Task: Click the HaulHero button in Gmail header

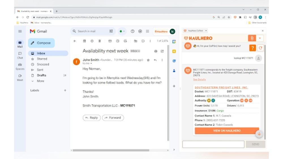Action: 161,32
